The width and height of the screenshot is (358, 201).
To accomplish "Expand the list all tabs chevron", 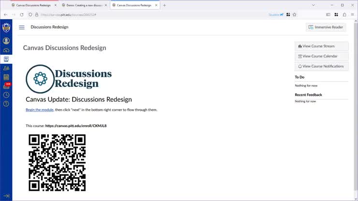I will pos(313,5).
